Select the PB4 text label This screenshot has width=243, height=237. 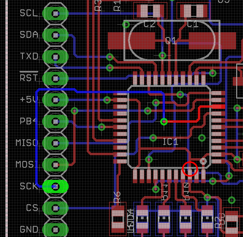coord(29,121)
